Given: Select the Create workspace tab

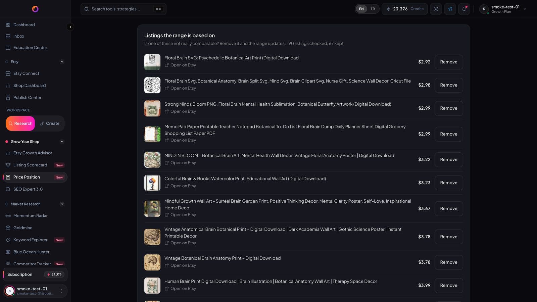Looking at the screenshot, I should [x=50, y=123].
